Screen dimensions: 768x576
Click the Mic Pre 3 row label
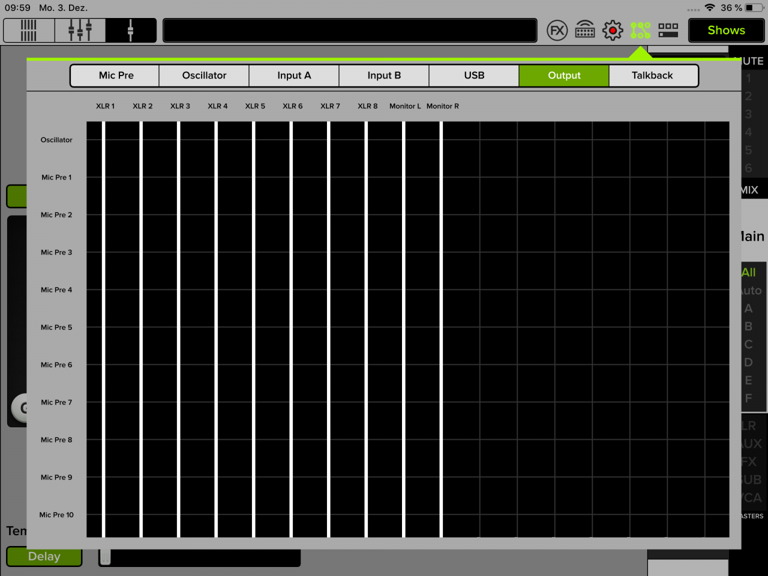[x=56, y=253]
